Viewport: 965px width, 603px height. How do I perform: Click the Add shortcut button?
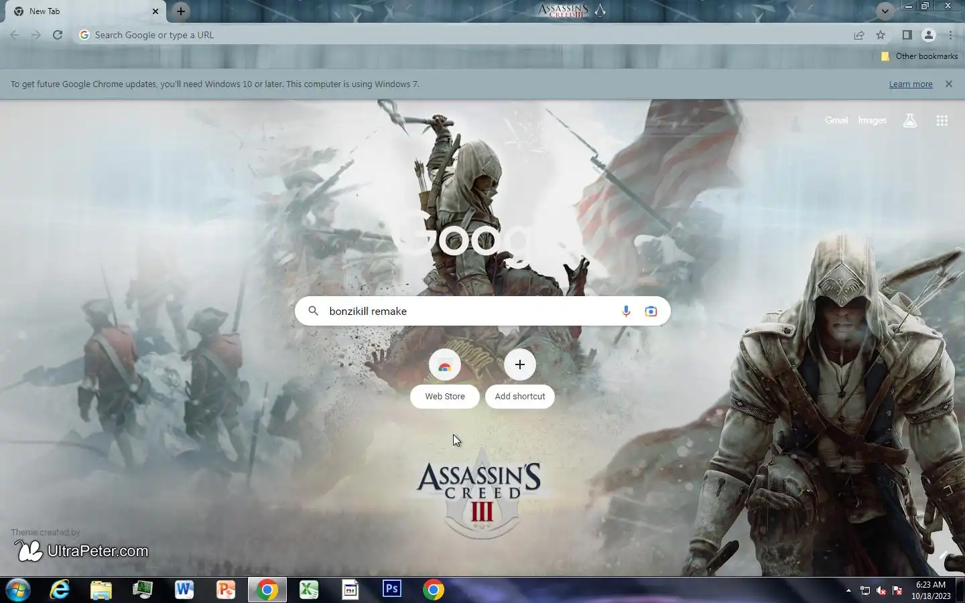(520, 378)
